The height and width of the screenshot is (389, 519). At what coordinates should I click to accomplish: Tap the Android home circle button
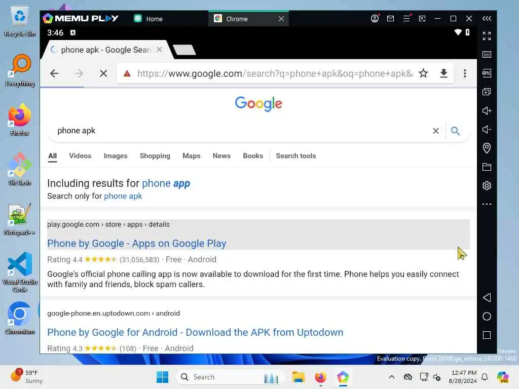pos(487,317)
